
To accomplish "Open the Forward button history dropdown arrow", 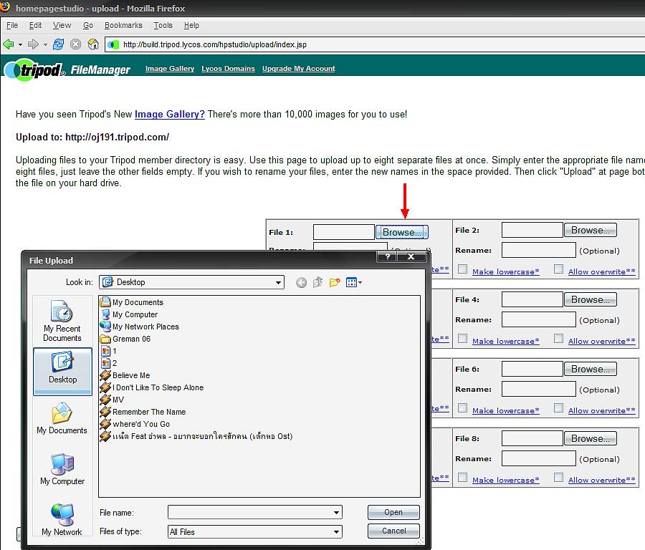I will (x=45, y=44).
